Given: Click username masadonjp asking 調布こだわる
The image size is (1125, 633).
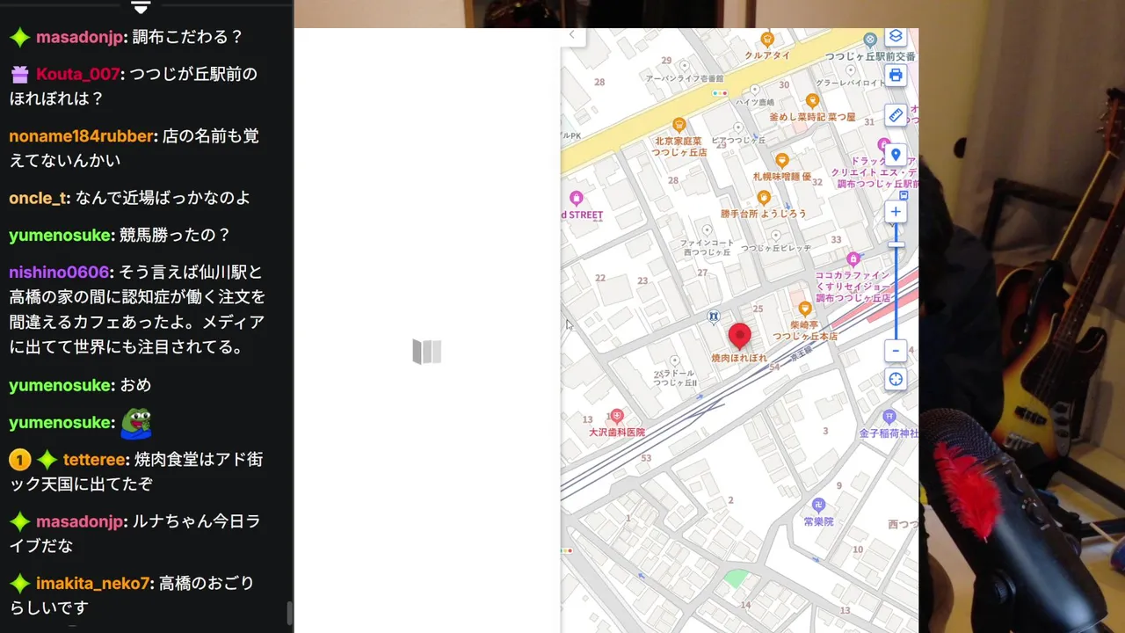Looking at the screenshot, I should click(x=79, y=37).
